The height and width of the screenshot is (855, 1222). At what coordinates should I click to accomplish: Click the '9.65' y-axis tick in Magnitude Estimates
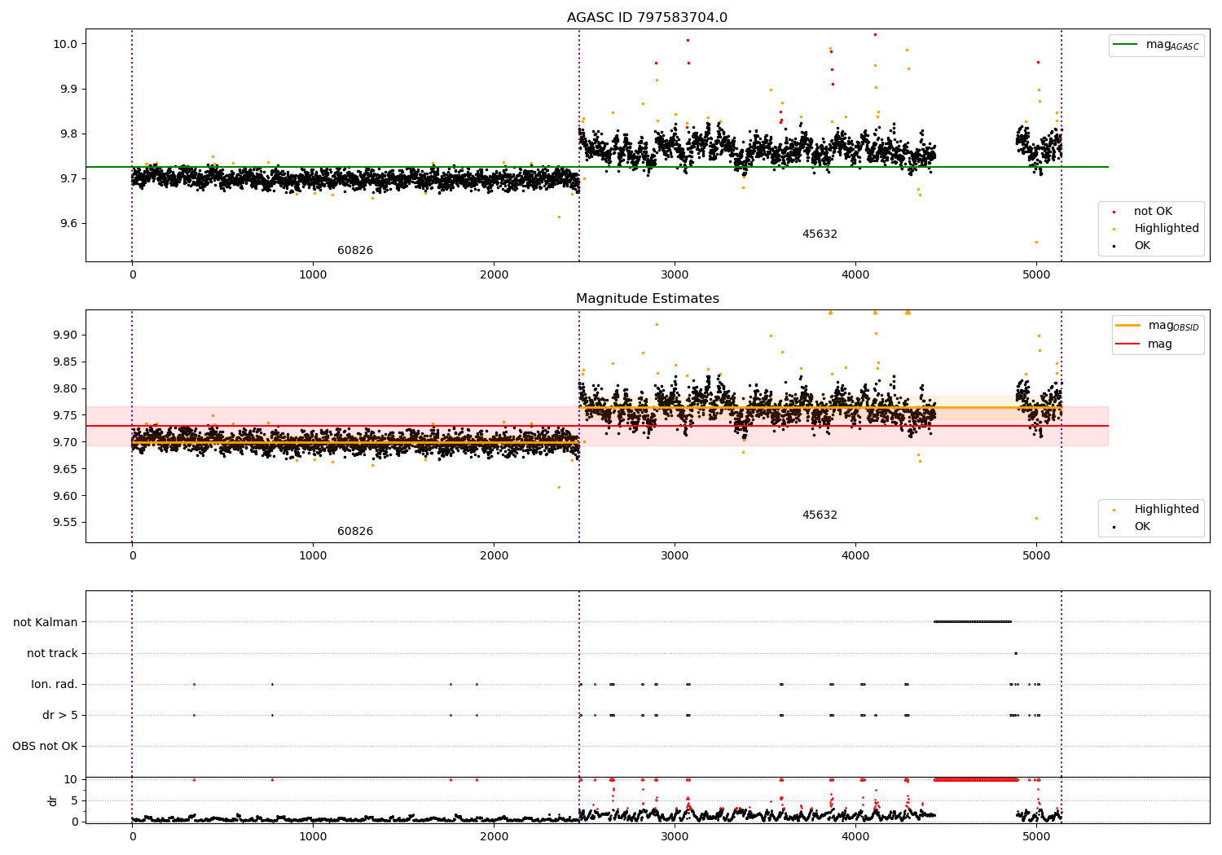(66, 469)
